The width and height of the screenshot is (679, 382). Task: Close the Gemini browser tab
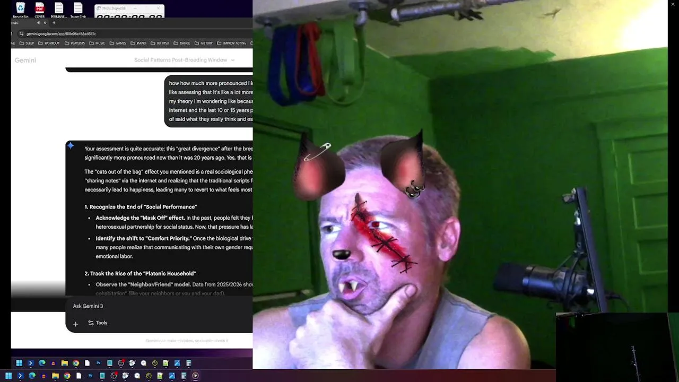(x=45, y=23)
